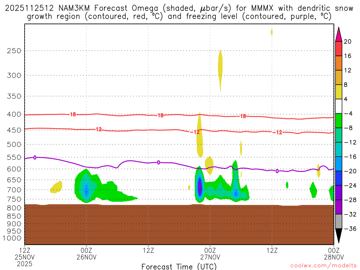Click the gray colorbar segment between -32 and -36
The width and height of the screenshot is (360, 270).
(339, 221)
